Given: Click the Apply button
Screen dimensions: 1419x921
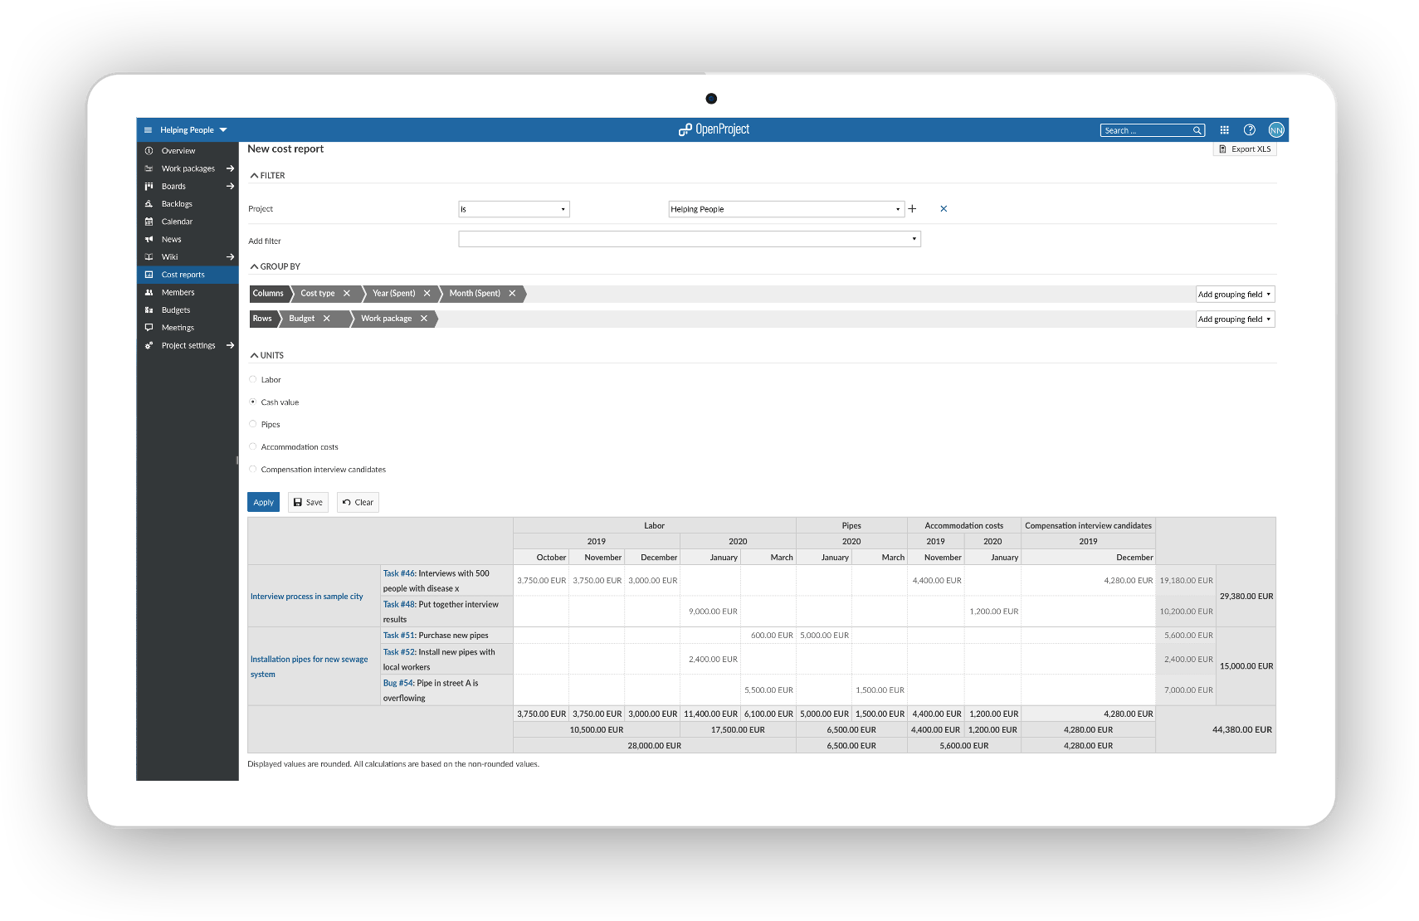Looking at the screenshot, I should pos(263,503).
